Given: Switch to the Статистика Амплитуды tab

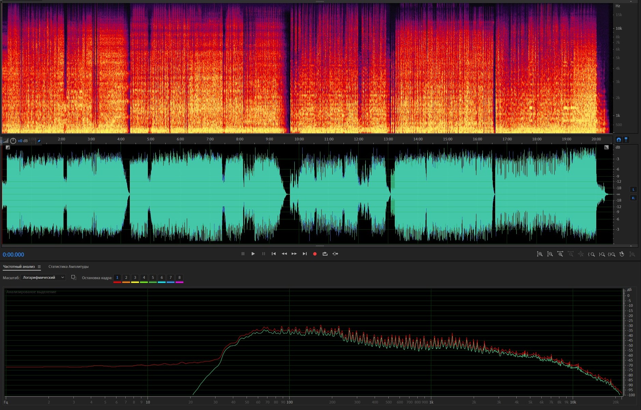Looking at the screenshot, I should pos(68,266).
